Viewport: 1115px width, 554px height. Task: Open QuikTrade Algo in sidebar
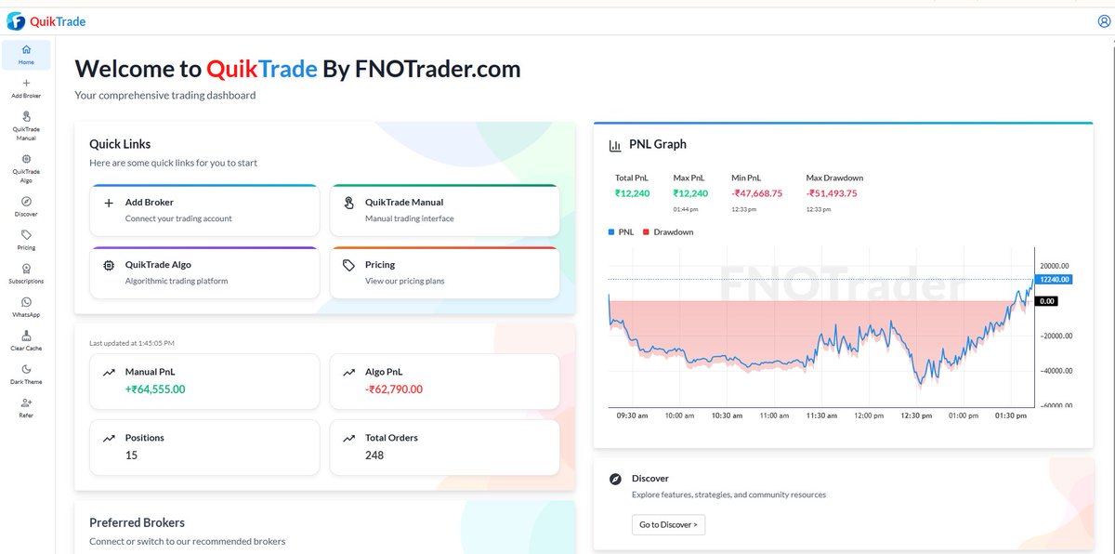pos(26,168)
